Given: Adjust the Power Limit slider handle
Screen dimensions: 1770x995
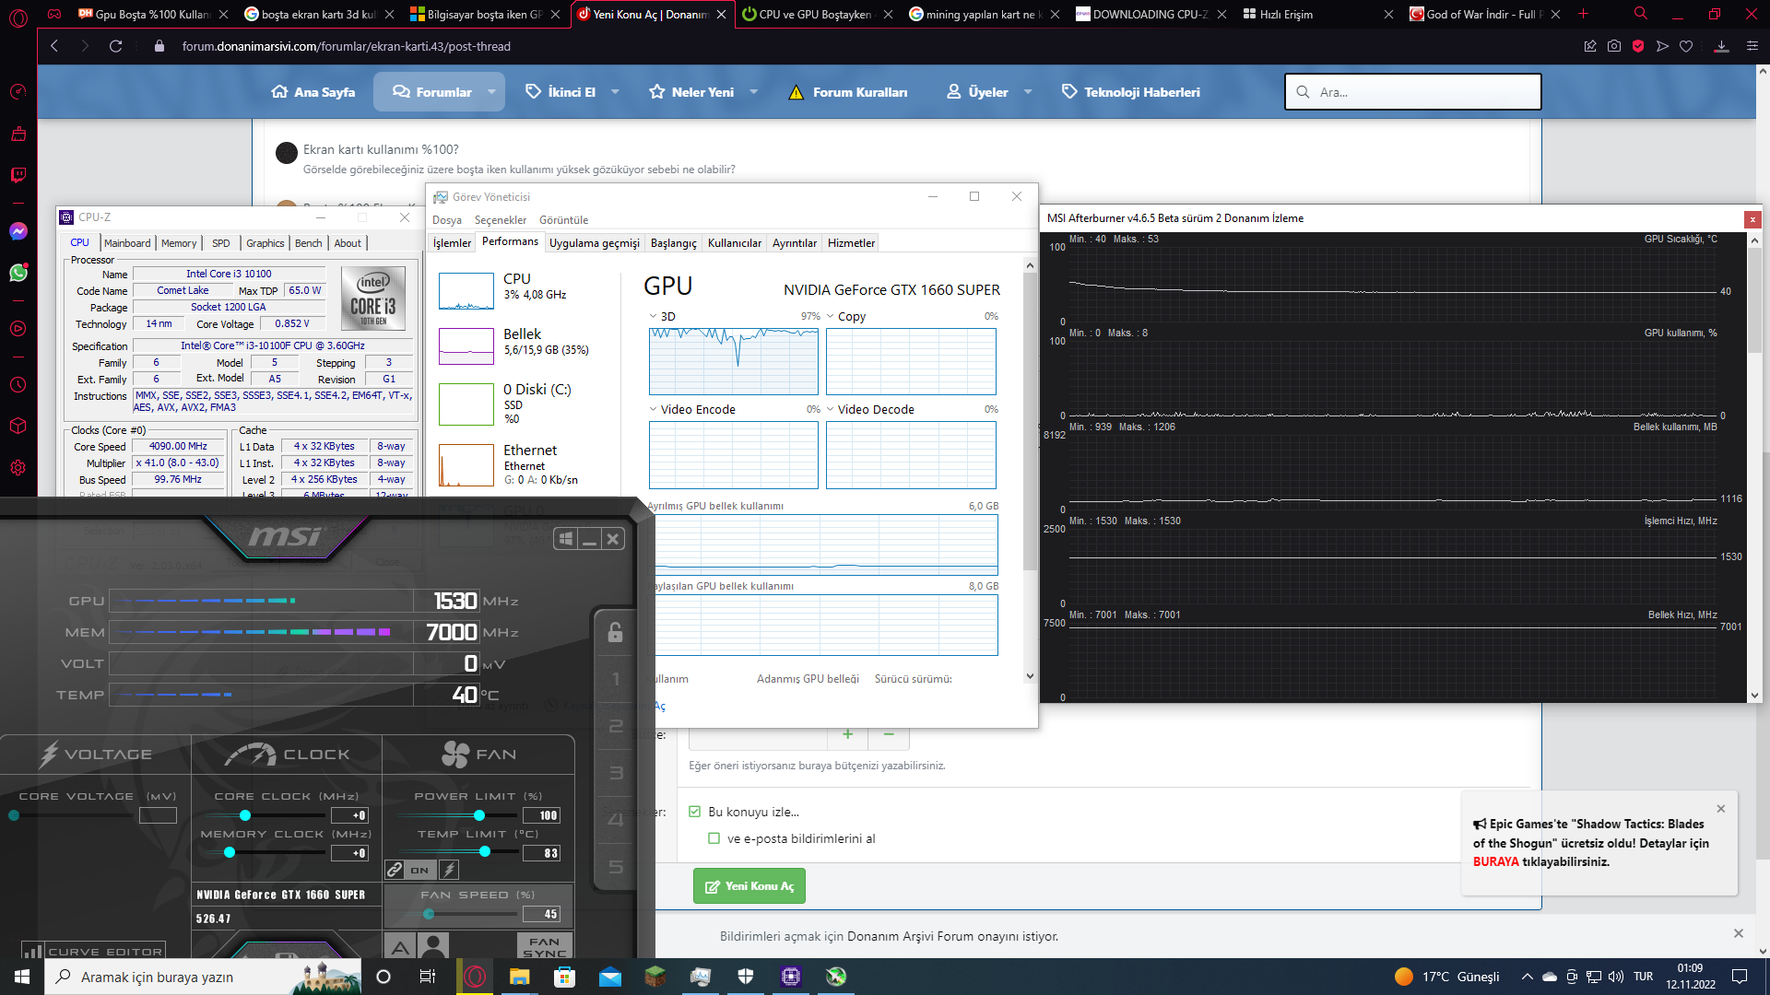Looking at the screenshot, I should [x=479, y=815].
